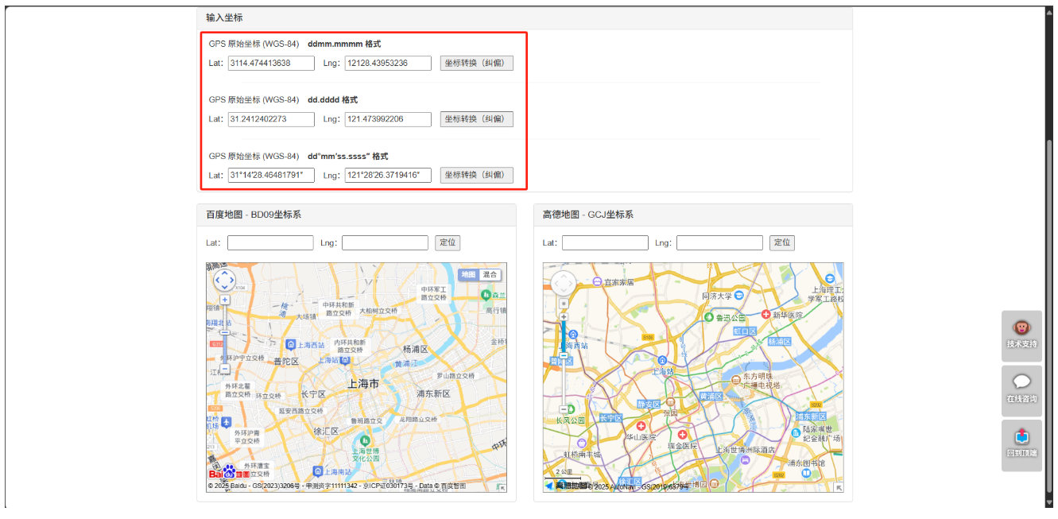Screen dimensions: 1058x519
Task: Zoom out with Baidu map minus icon
Action: 224,370
